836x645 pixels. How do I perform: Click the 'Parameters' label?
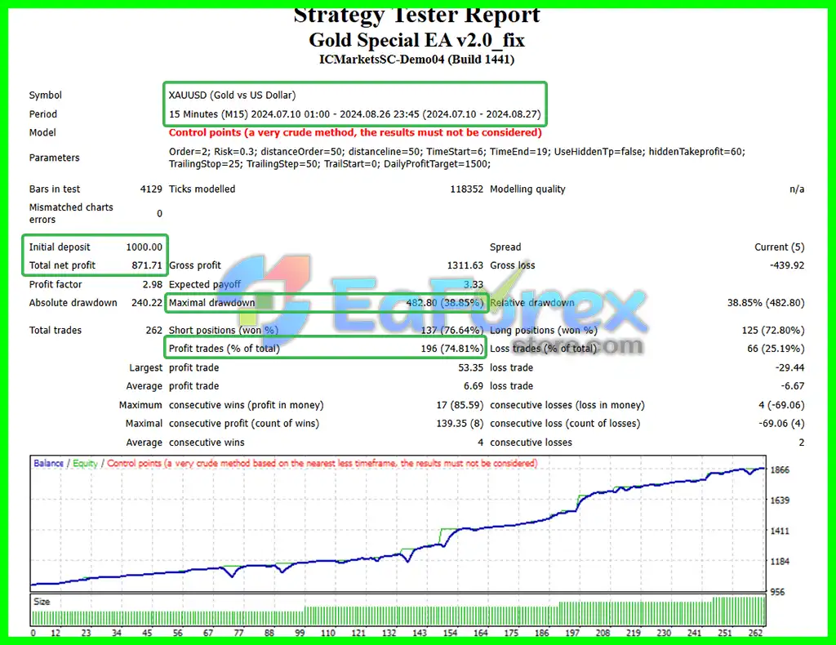(x=54, y=158)
